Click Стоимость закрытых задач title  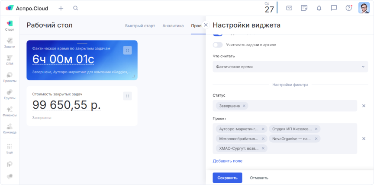click(57, 94)
